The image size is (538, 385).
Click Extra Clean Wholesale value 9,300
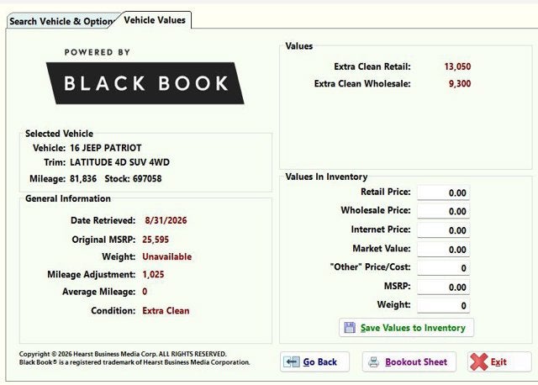(460, 84)
